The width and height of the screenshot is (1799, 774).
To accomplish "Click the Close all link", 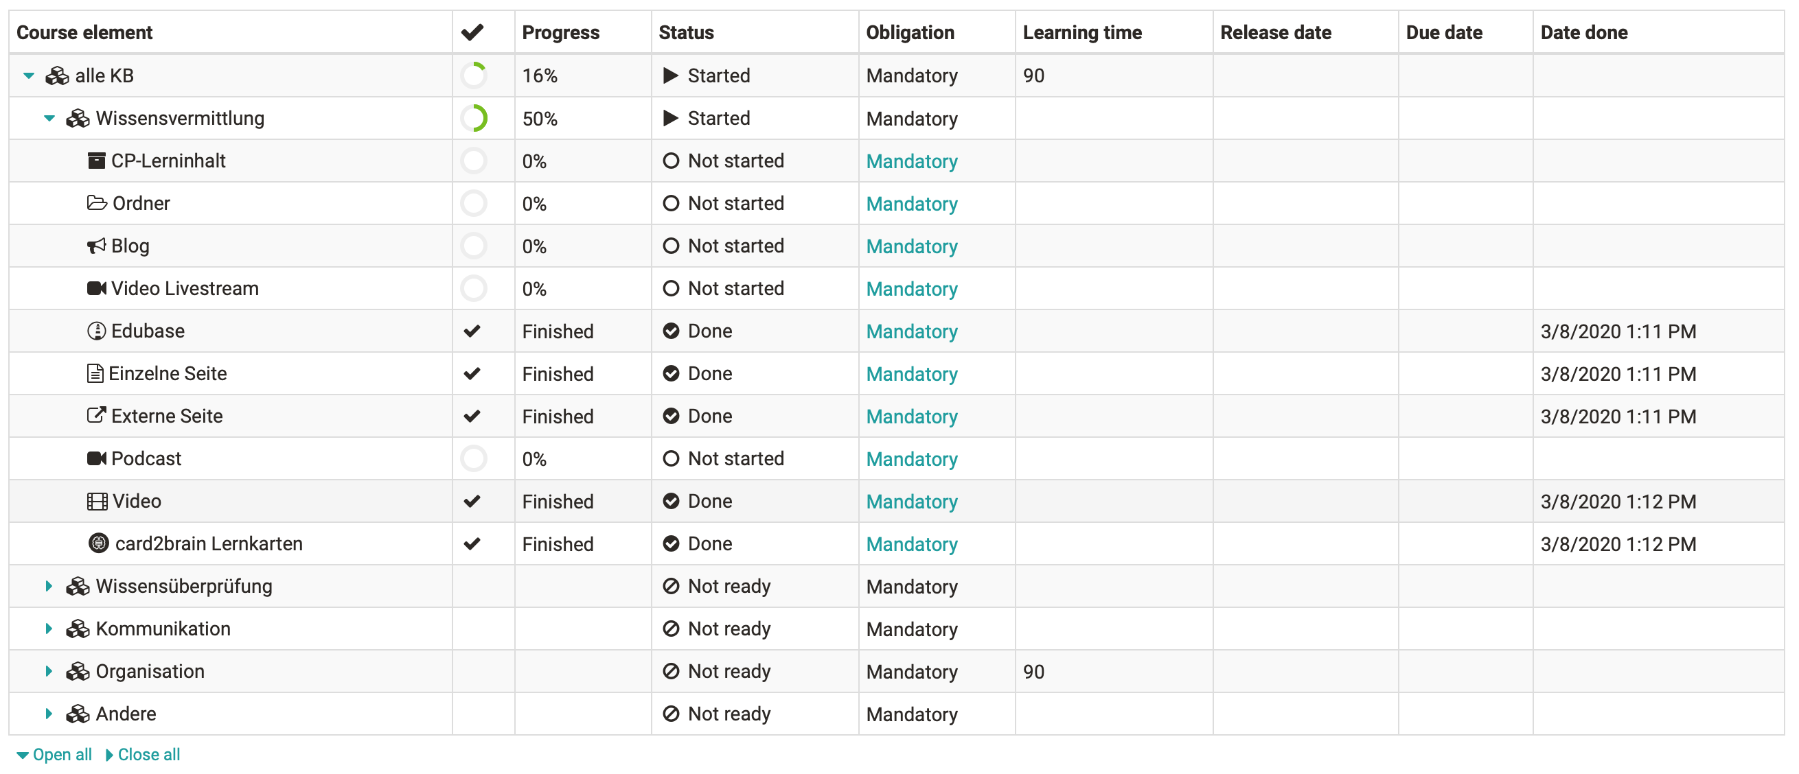I will [x=142, y=755].
